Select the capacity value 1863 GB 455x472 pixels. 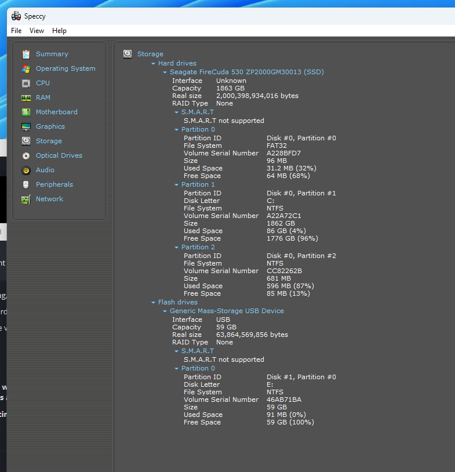230,88
